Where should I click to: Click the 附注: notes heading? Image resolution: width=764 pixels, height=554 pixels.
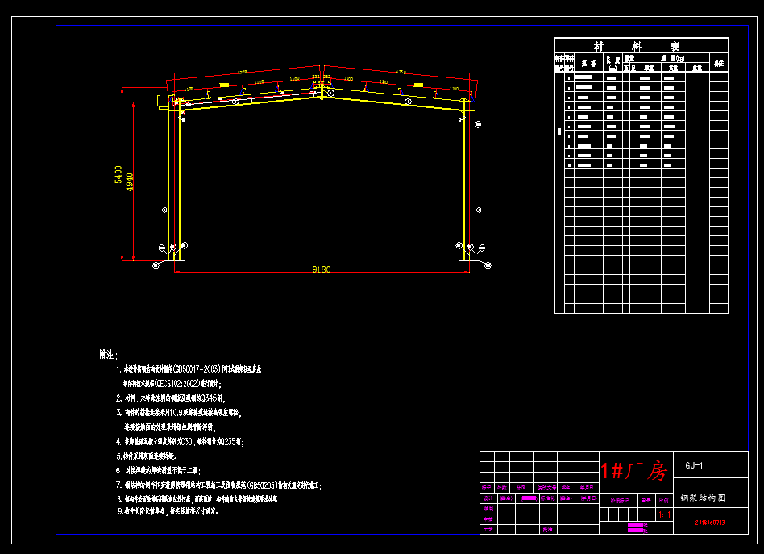click(x=108, y=355)
